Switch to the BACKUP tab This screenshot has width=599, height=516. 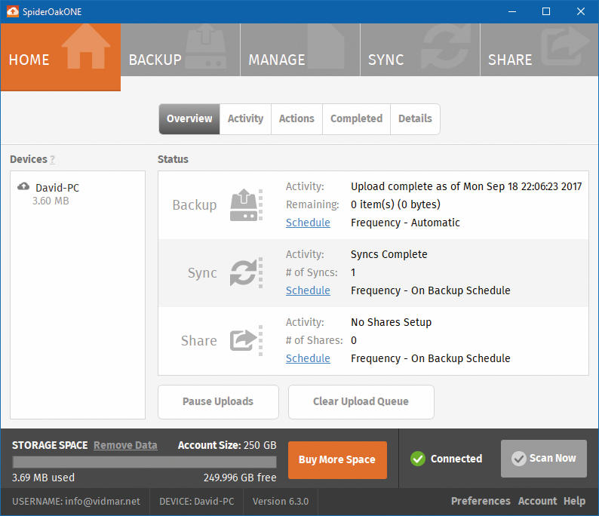tap(180, 50)
